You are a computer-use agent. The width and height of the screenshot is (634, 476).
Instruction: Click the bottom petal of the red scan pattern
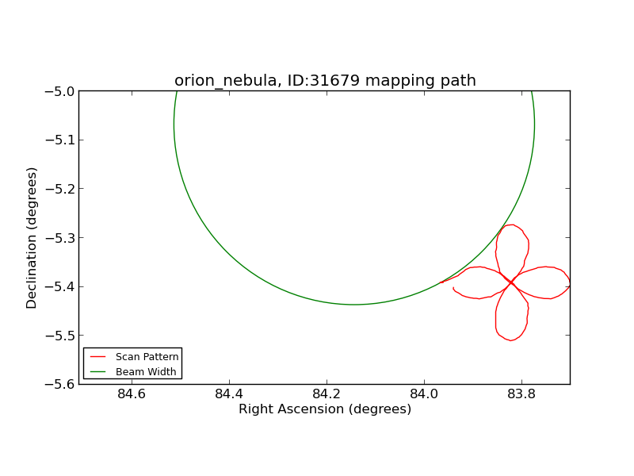[x=511, y=313]
